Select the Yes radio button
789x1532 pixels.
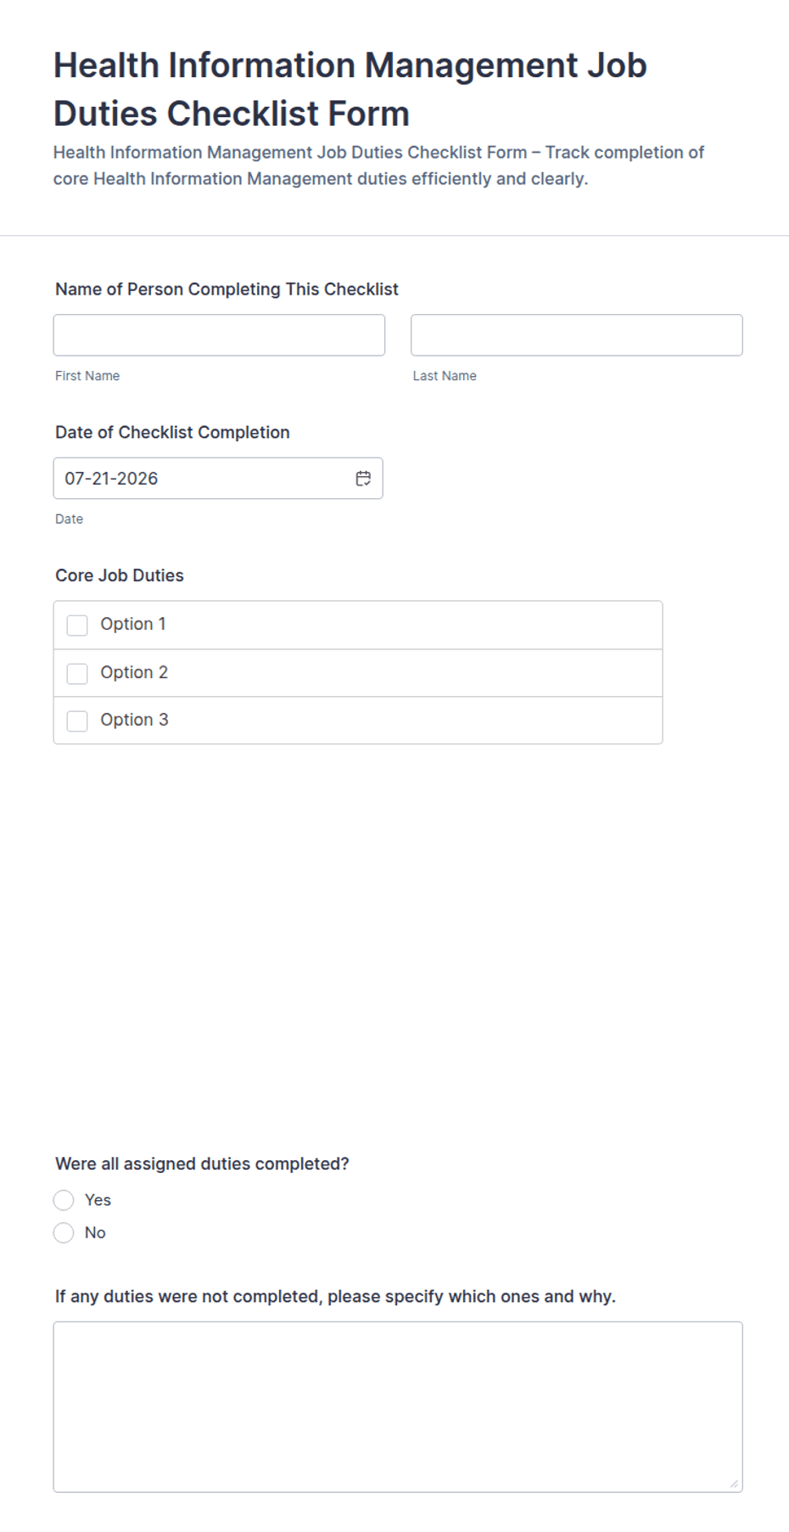coord(64,1200)
